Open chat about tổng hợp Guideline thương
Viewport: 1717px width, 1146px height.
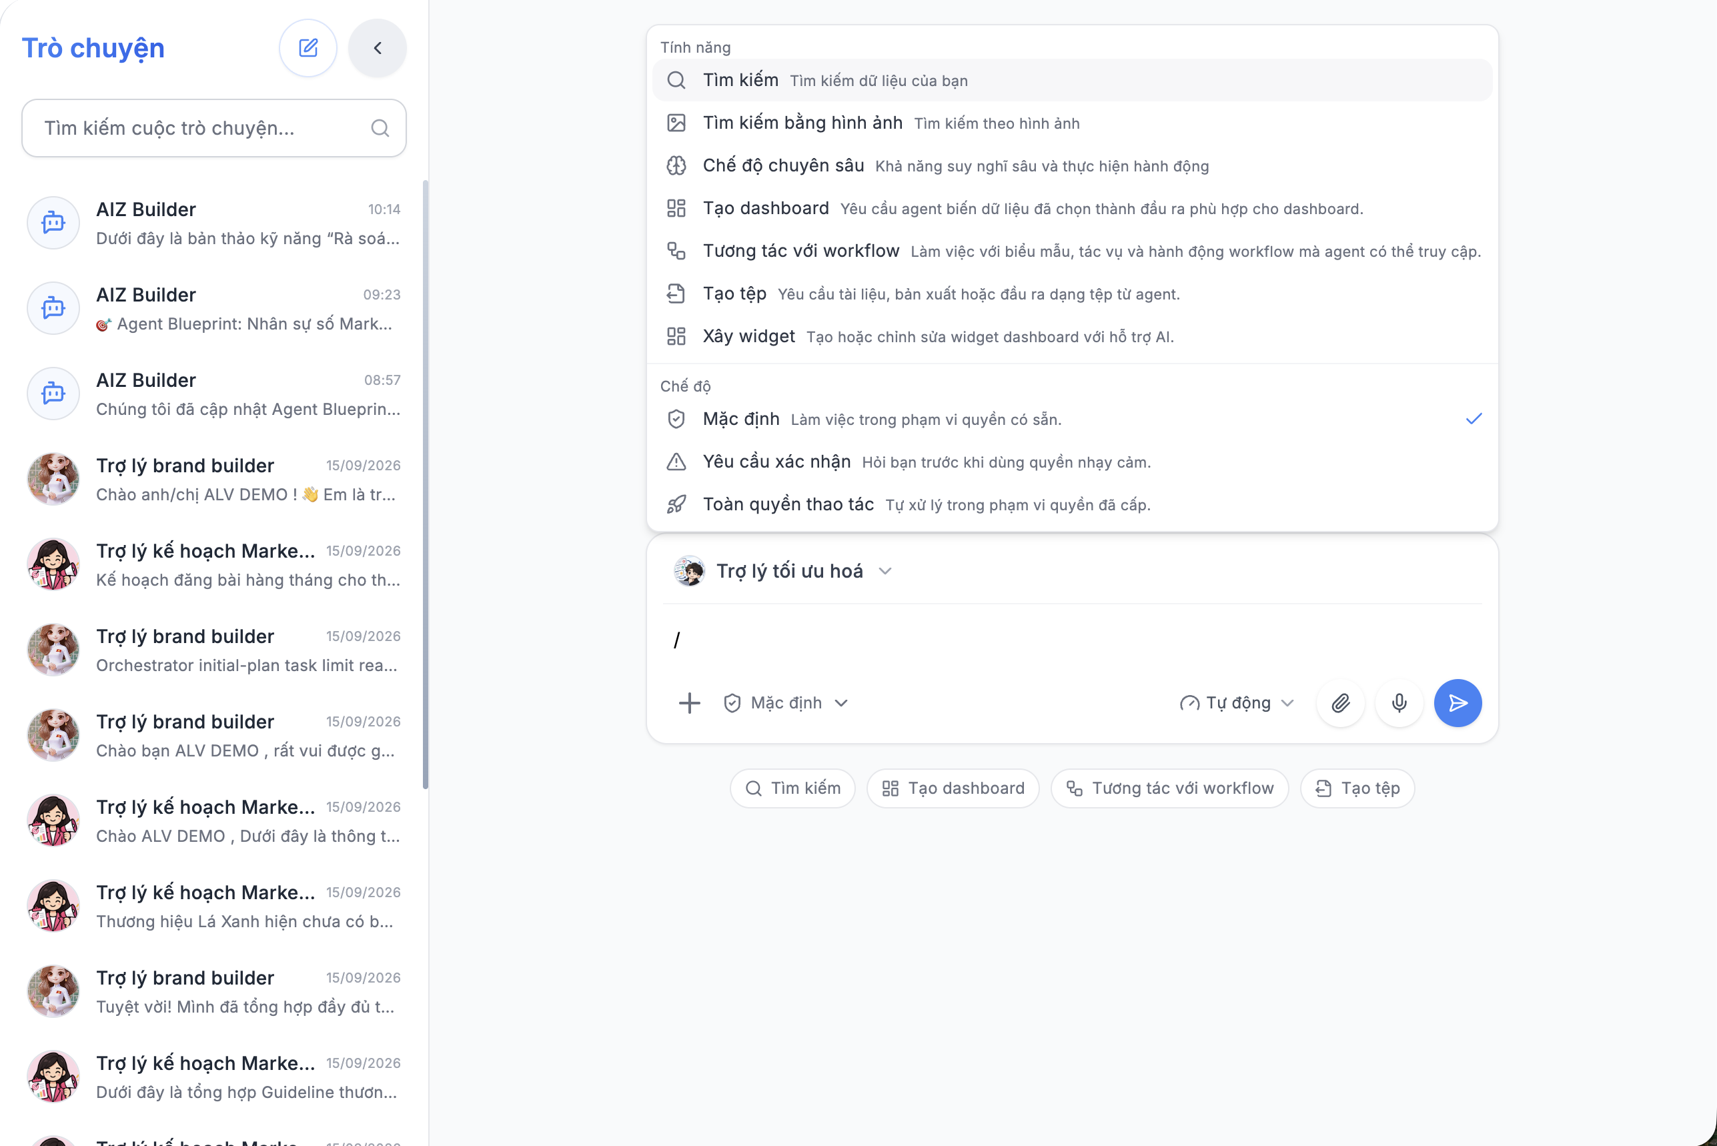pos(213,1077)
